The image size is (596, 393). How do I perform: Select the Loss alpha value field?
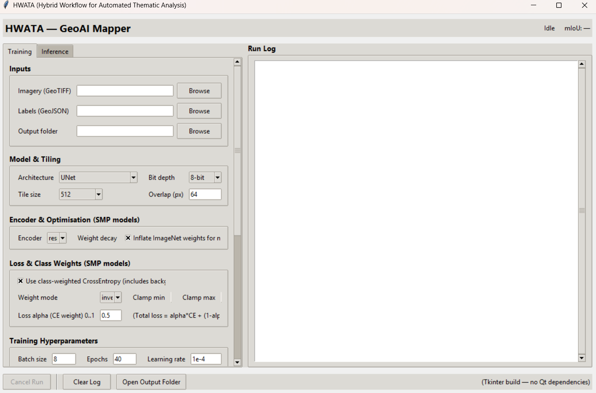click(110, 315)
